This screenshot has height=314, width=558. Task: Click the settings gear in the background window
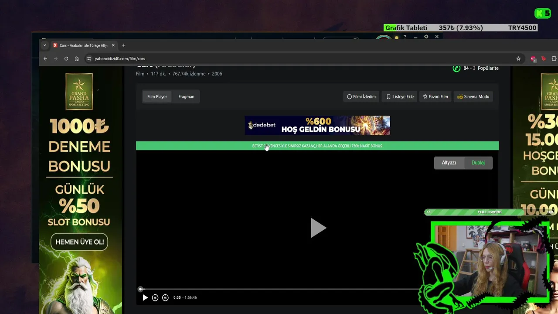(x=426, y=37)
